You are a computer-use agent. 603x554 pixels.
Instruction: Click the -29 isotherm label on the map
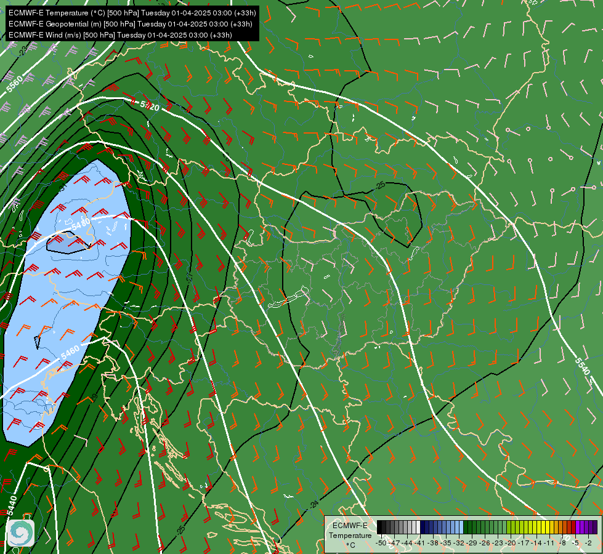(94, 398)
